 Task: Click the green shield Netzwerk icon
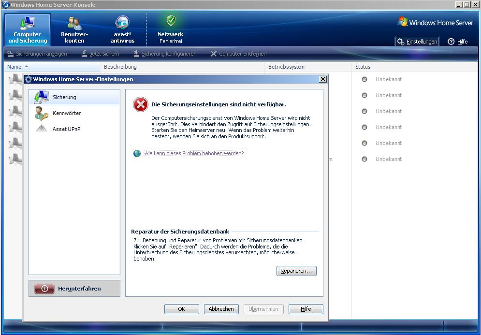pyautogui.click(x=171, y=21)
